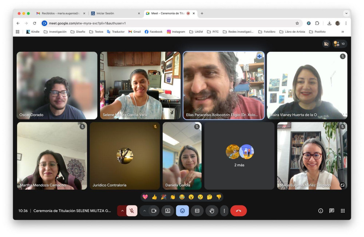364x237 pixels.
Task: Raise hand in the meeting
Action: click(212, 211)
